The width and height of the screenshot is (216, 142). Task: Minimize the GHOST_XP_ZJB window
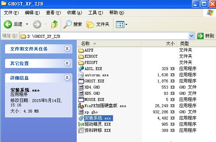[x=196, y=4]
